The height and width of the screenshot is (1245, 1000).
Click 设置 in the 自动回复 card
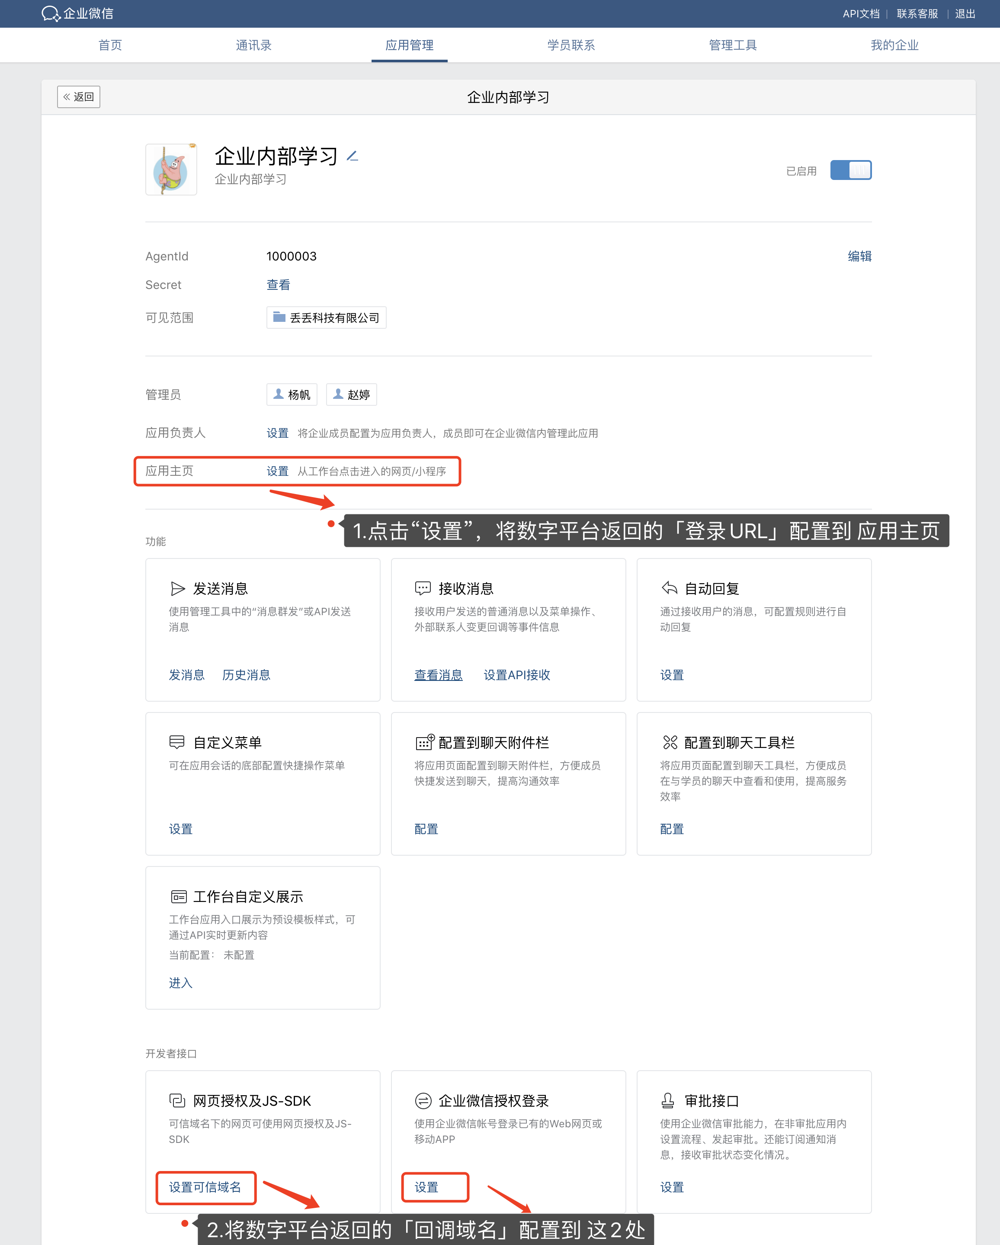pyautogui.click(x=672, y=674)
